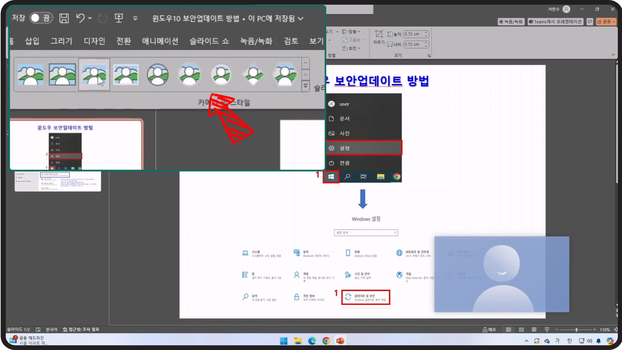Collapse the ribbon with chevron
This screenshot has width=622, height=350.
[x=613, y=55]
